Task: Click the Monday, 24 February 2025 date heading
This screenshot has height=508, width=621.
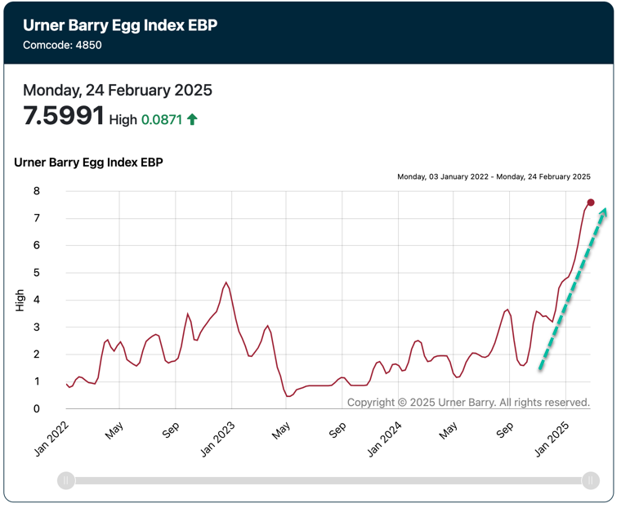Action: [118, 90]
